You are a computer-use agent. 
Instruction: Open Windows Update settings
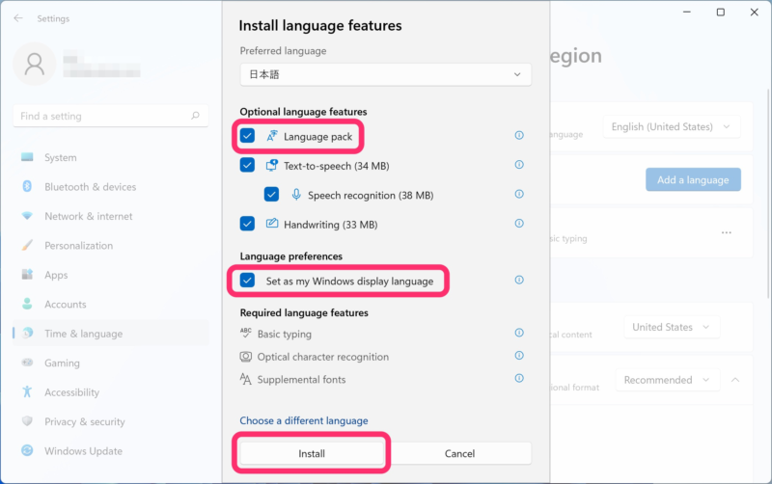pos(111,451)
